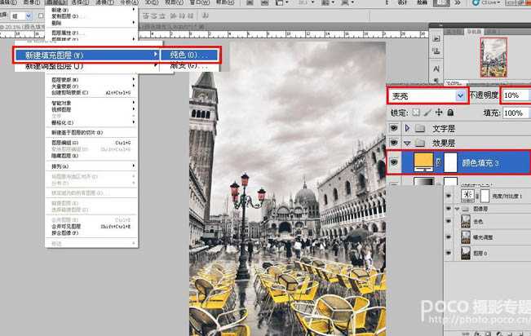Viewport: 531px width, 336px height.
Task: Select the 图层 0 layer name
Action: (480, 254)
